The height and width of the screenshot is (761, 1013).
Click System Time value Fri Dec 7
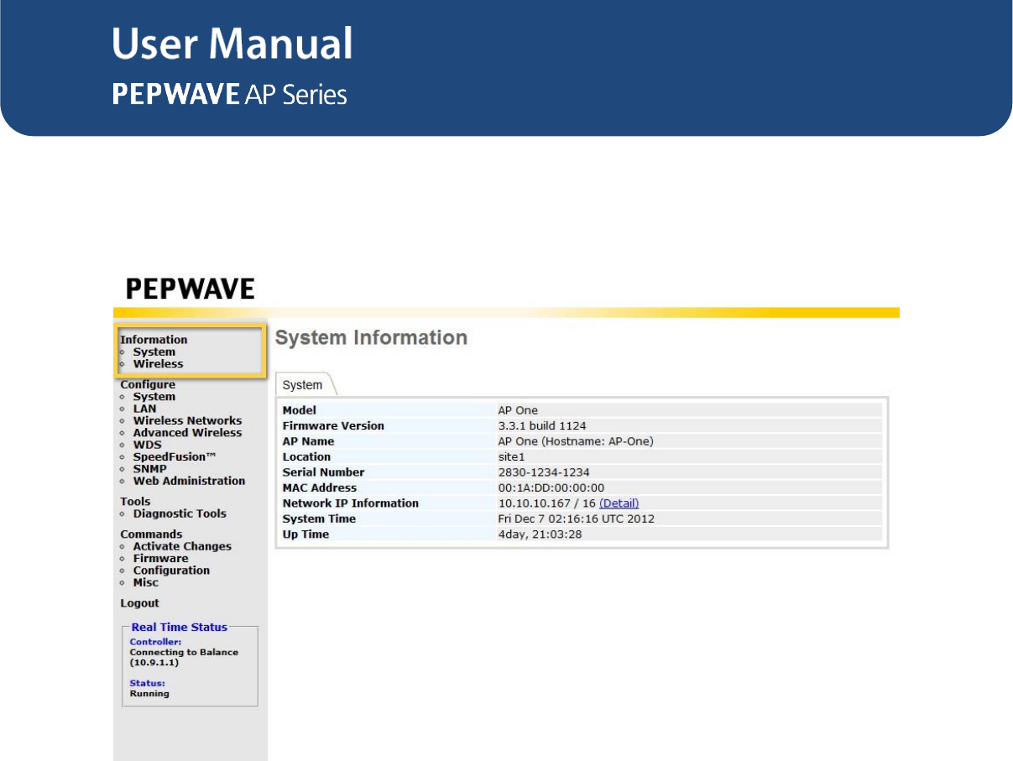[576, 519]
